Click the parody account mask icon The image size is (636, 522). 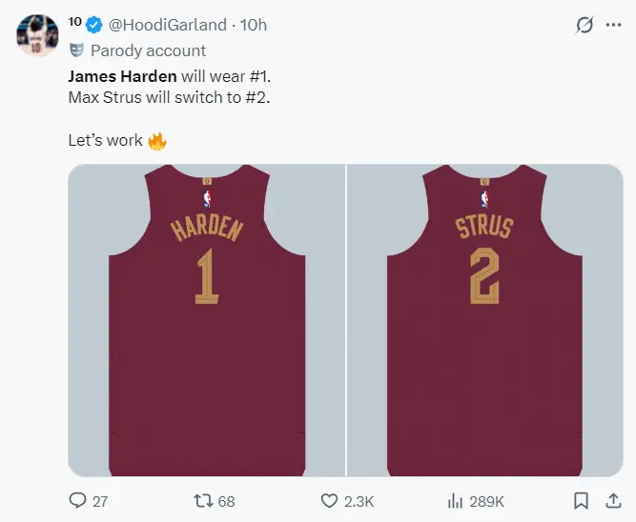[76, 50]
